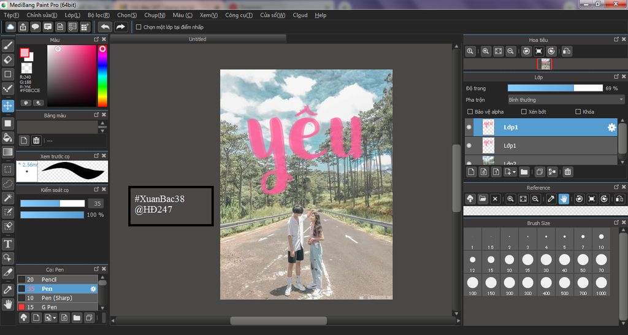Create a new layer in Lớp panel
Image resolution: width=628 pixels, height=335 pixels.
(471, 172)
